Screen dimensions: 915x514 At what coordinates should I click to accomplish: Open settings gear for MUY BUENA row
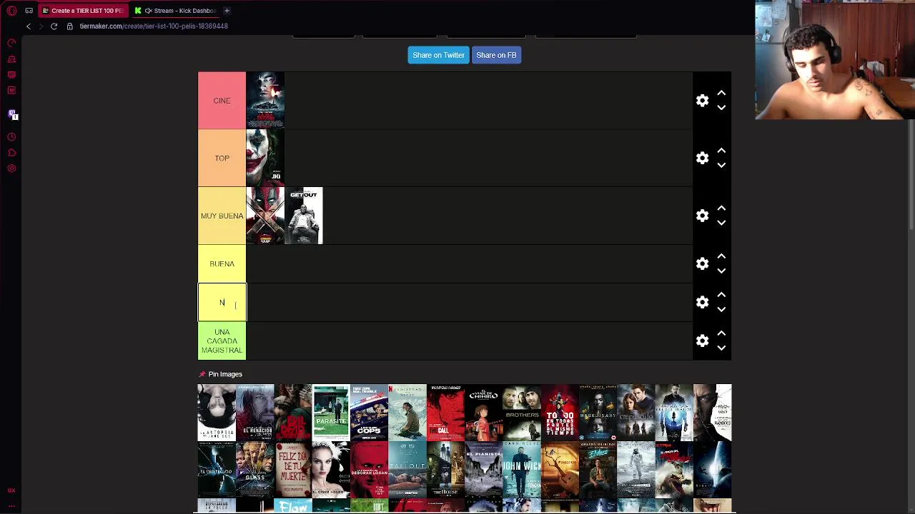tap(702, 216)
